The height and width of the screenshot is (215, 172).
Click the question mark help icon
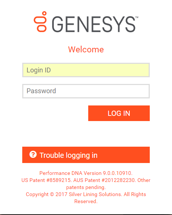tap(33, 154)
